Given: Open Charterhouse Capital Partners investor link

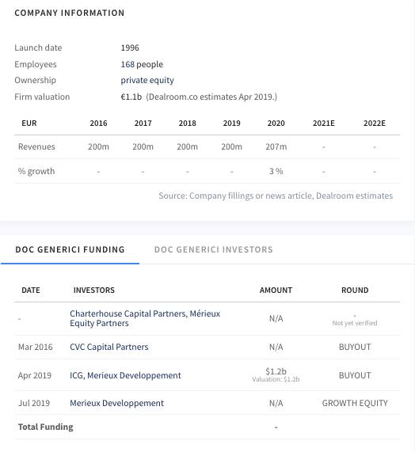Looking at the screenshot, I should click(x=128, y=313).
